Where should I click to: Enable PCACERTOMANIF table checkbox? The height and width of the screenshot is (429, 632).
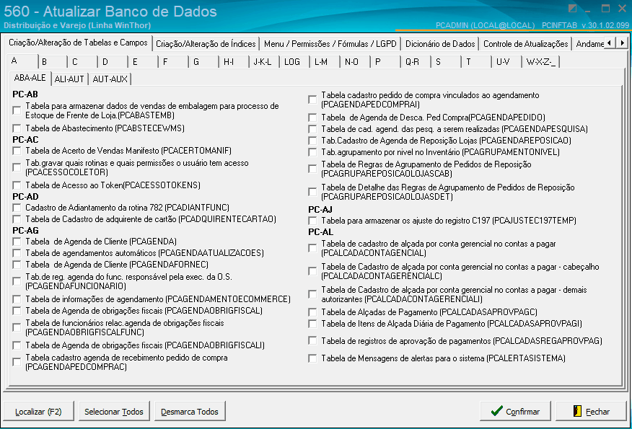pos(17,151)
